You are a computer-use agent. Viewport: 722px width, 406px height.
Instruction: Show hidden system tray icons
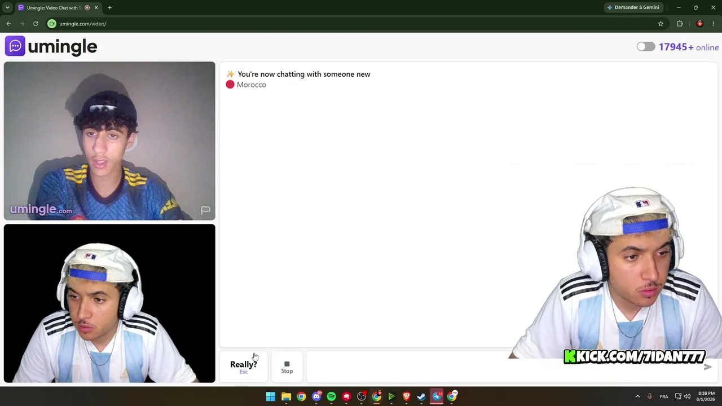pos(637,396)
